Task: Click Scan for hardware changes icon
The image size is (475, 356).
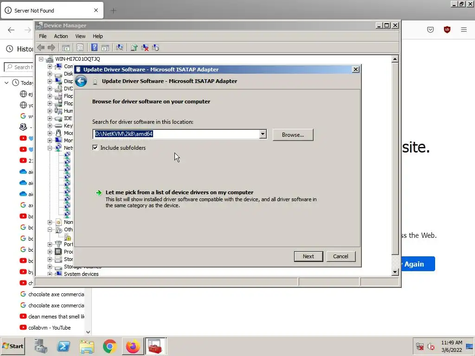Action: click(120, 48)
